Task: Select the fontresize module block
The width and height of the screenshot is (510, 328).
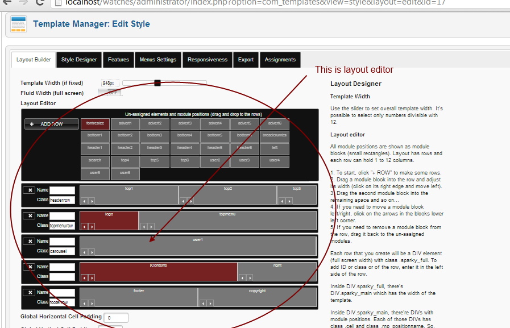Action: click(96, 124)
